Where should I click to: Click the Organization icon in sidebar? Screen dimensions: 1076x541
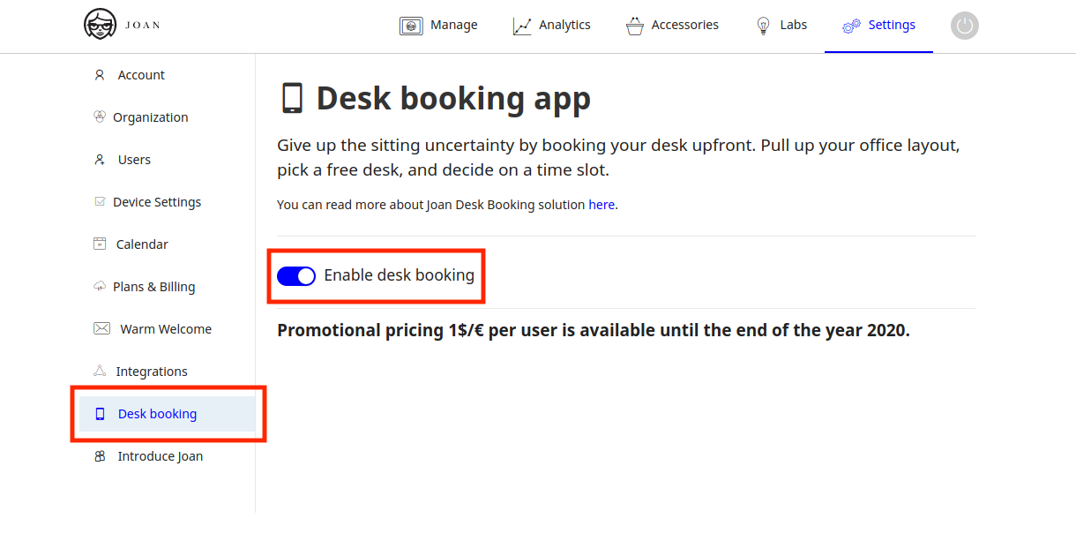point(100,116)
